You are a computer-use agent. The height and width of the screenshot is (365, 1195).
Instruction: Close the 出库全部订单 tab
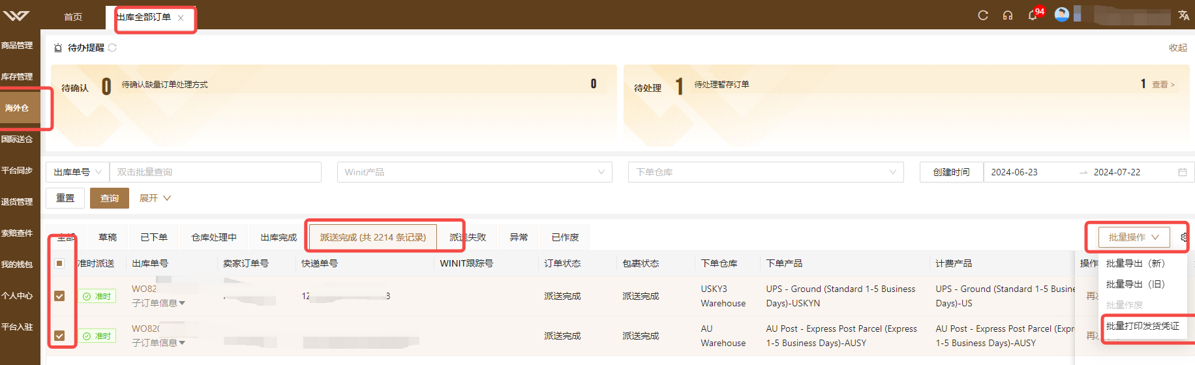(181, 18)
